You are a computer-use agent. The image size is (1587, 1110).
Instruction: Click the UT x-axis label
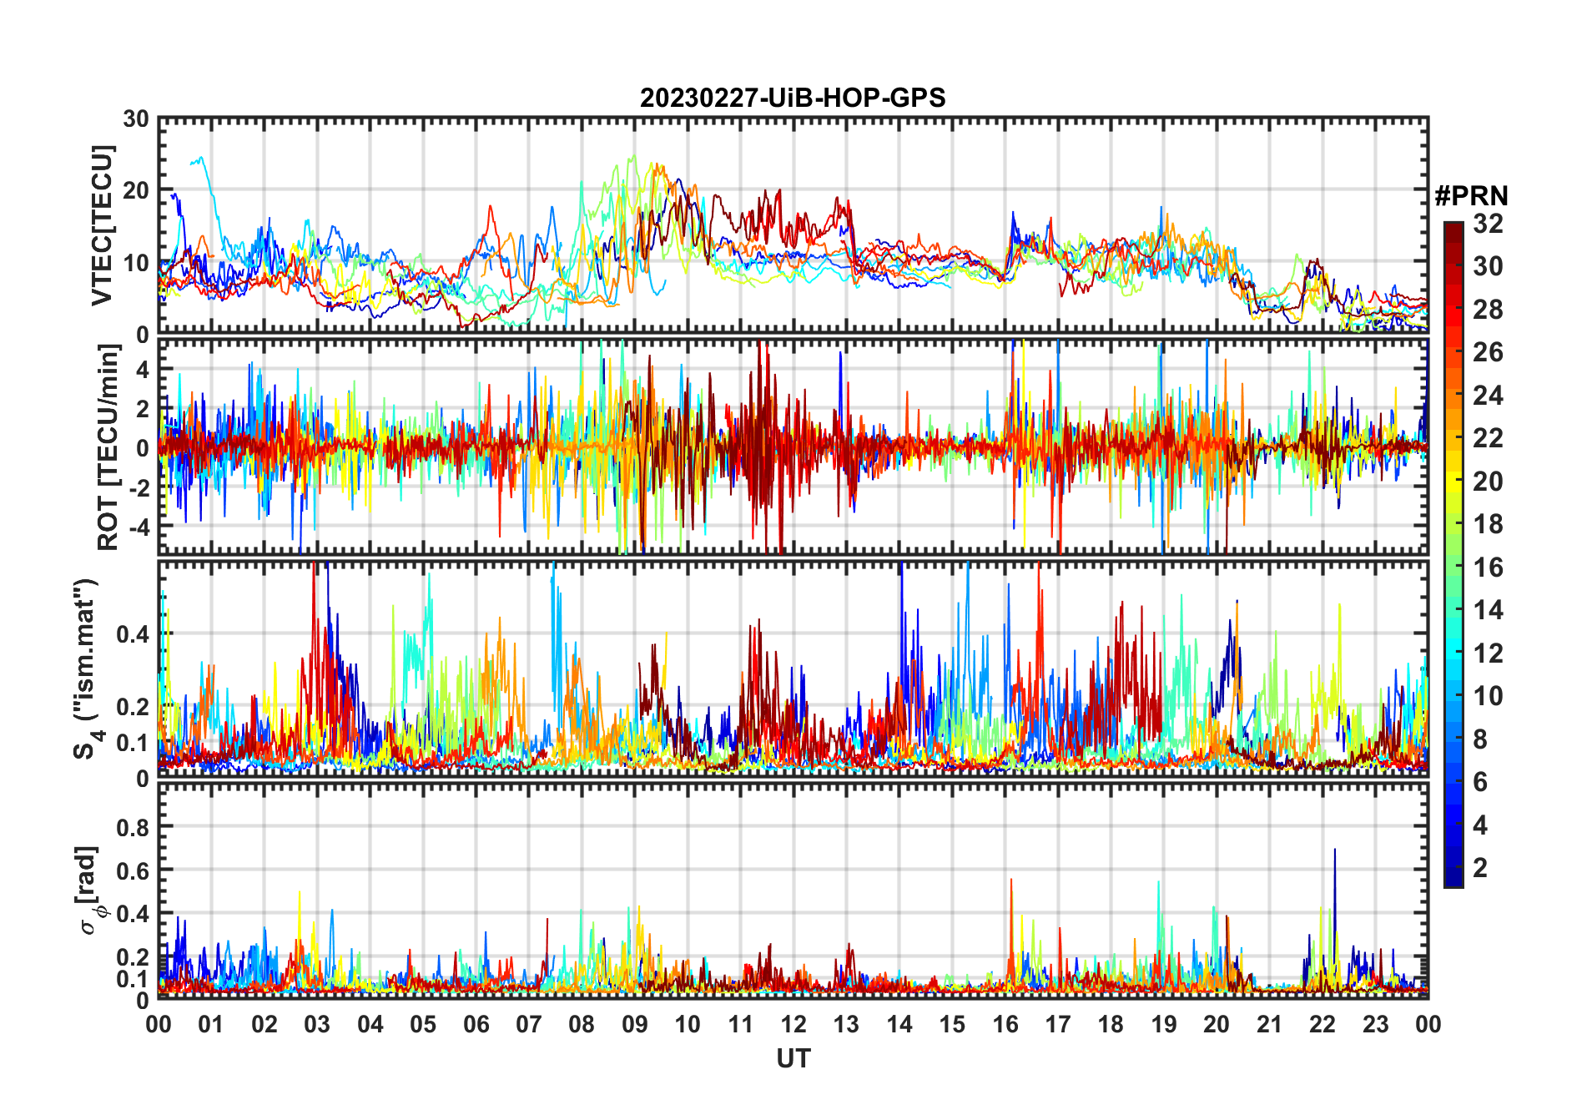pyautogui.click(x=793, y=1058)
